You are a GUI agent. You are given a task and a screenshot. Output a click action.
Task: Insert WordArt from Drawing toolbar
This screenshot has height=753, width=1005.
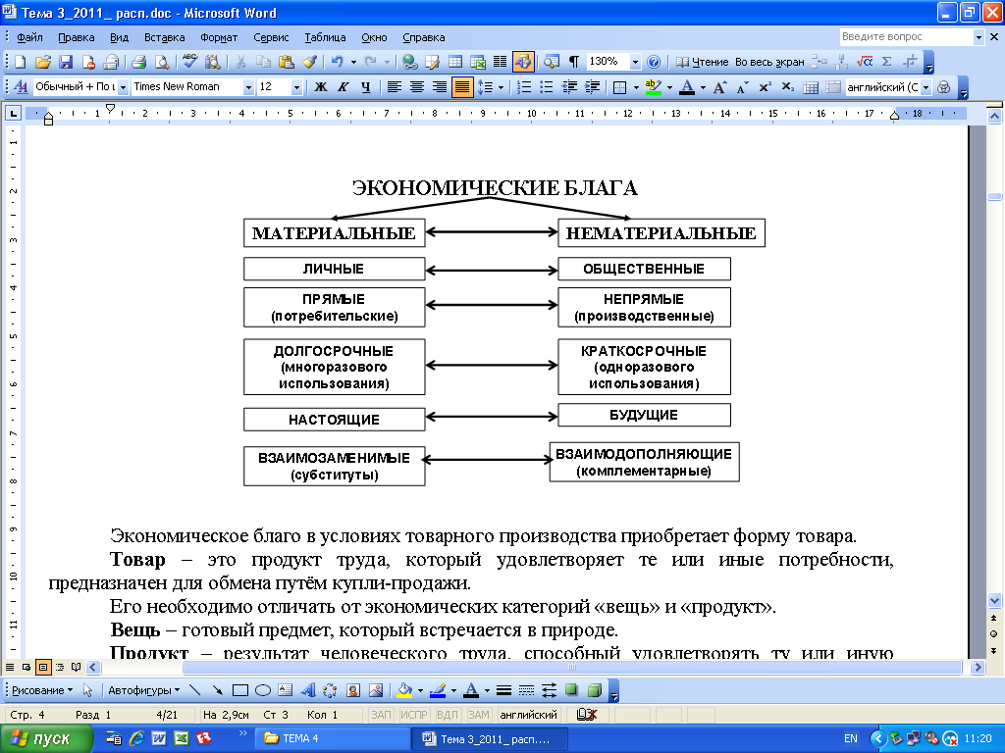(307, 690)
